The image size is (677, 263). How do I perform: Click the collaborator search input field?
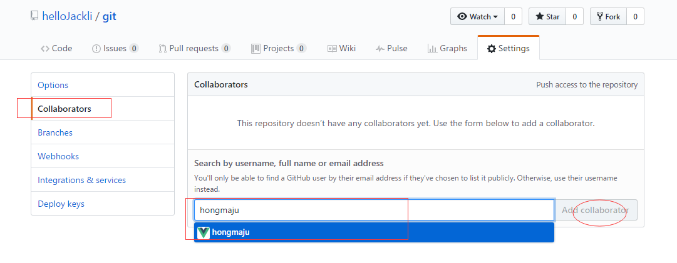coord(374,210)
